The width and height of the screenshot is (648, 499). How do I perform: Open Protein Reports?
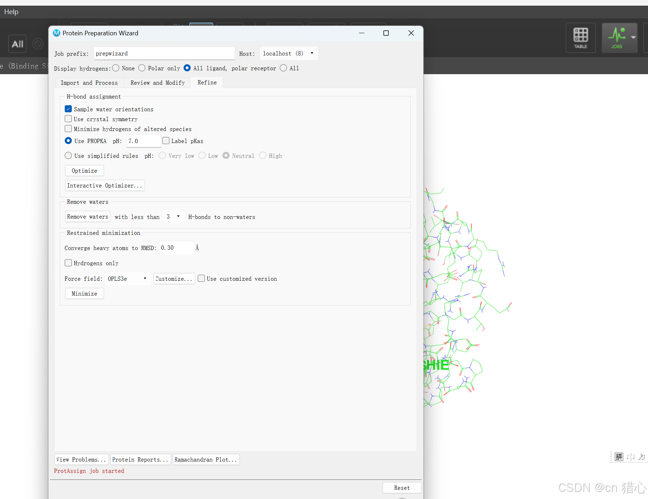click(x=140, y=459)
